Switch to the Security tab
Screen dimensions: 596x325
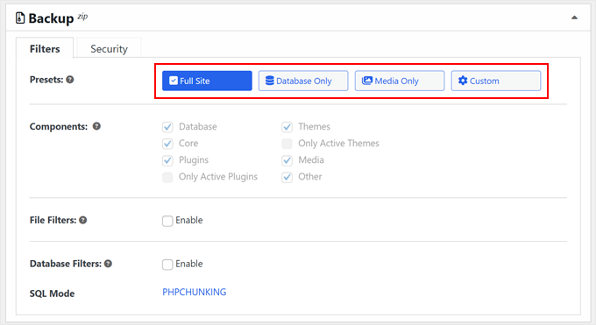coord(109,49)
